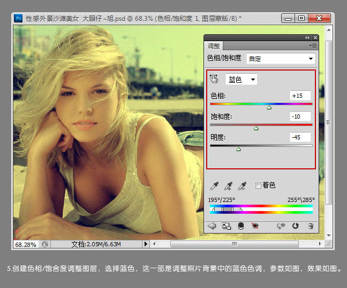
Task: Click the 饱和度 saturation value field
Action: (300, 116)
